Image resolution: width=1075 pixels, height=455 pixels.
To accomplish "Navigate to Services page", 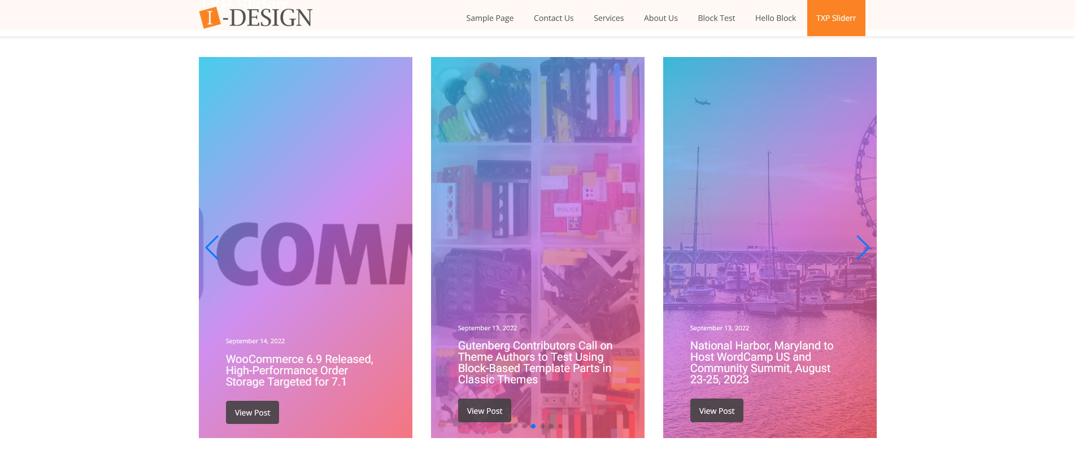I will pos(608,18).
